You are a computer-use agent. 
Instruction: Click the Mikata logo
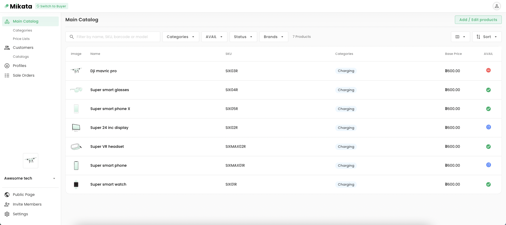18,6
